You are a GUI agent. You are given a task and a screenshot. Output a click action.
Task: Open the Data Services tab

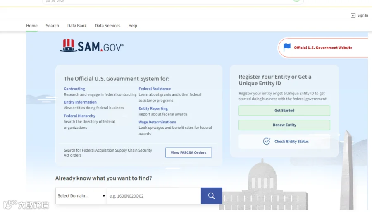coord(107,25)
